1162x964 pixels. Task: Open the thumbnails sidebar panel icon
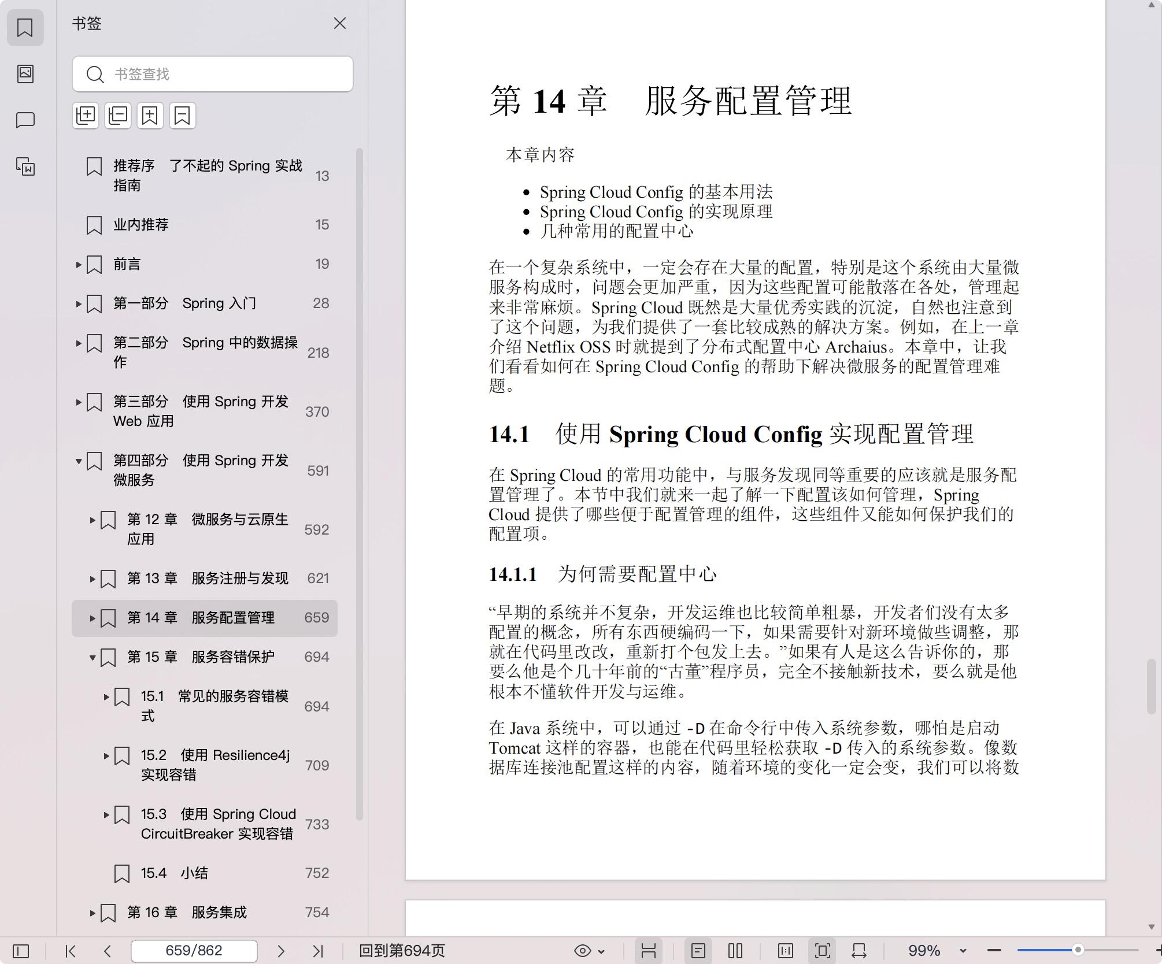coord(25,73)
